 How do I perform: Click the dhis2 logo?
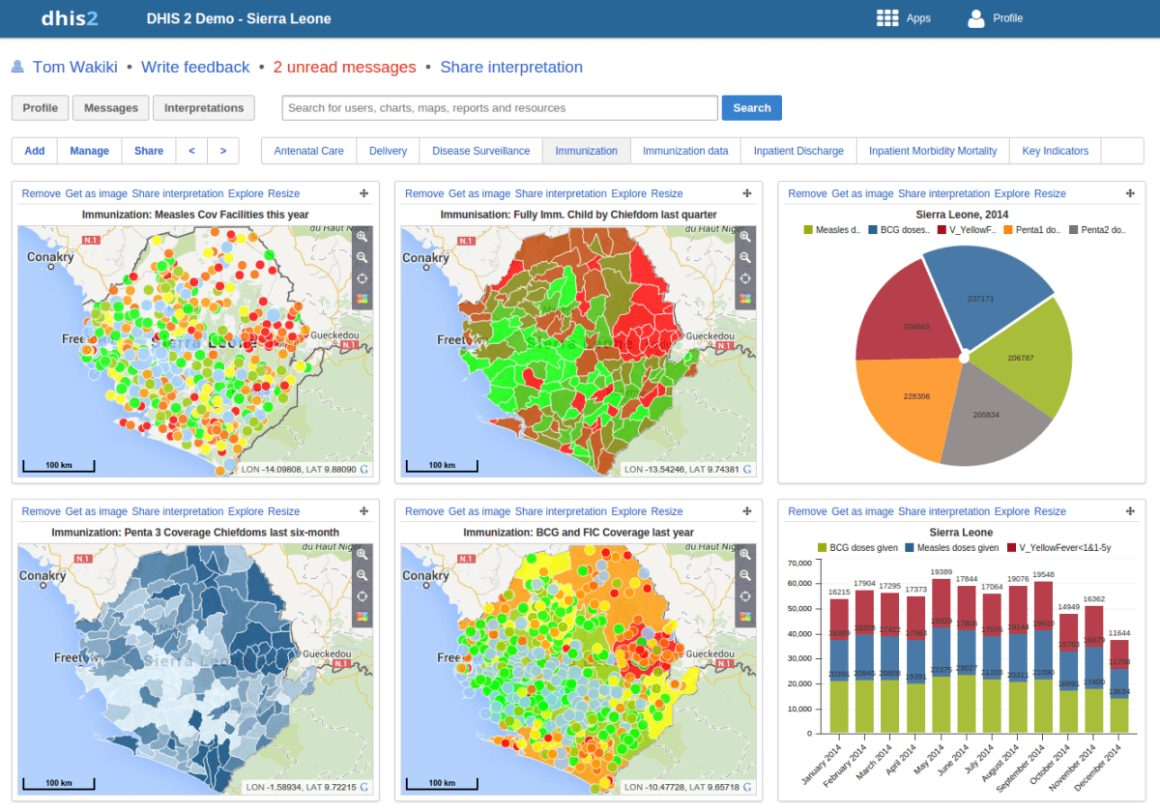pos(69,17)
